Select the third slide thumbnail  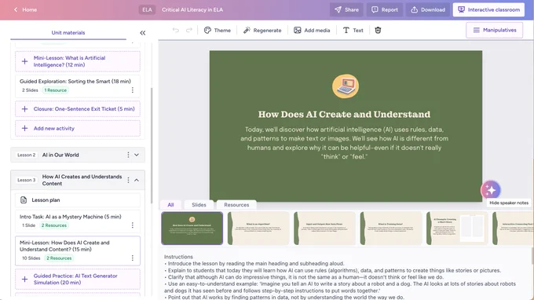(324, 229)
